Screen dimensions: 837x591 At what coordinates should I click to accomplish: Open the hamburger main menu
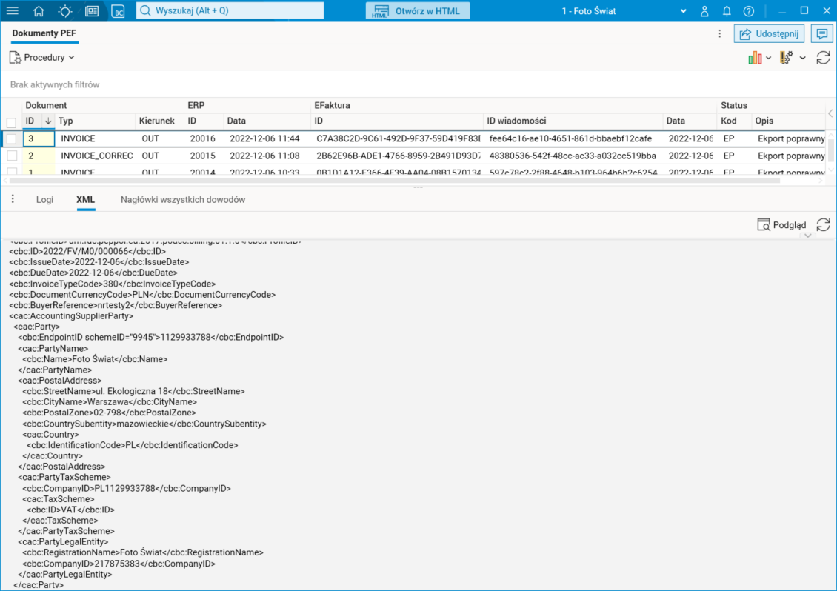13,10
